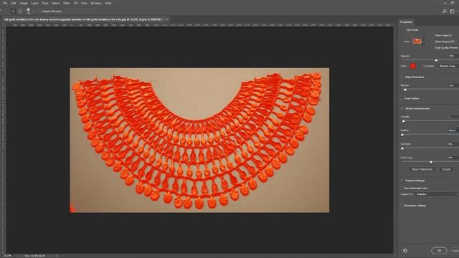The image size is (459, 258).
Task: Click the search magnifier icon at top right
Action: [445, 11]
